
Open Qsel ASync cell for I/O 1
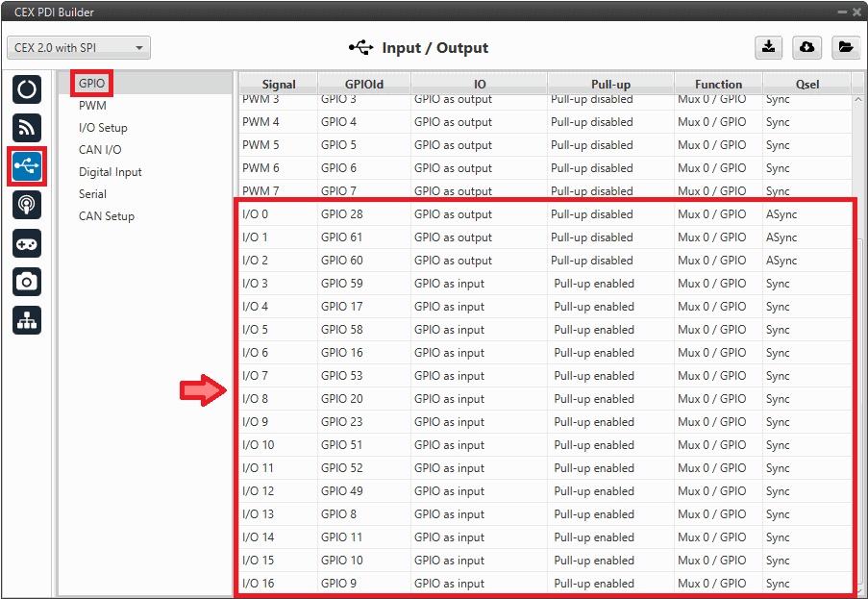tap(806, 237)
